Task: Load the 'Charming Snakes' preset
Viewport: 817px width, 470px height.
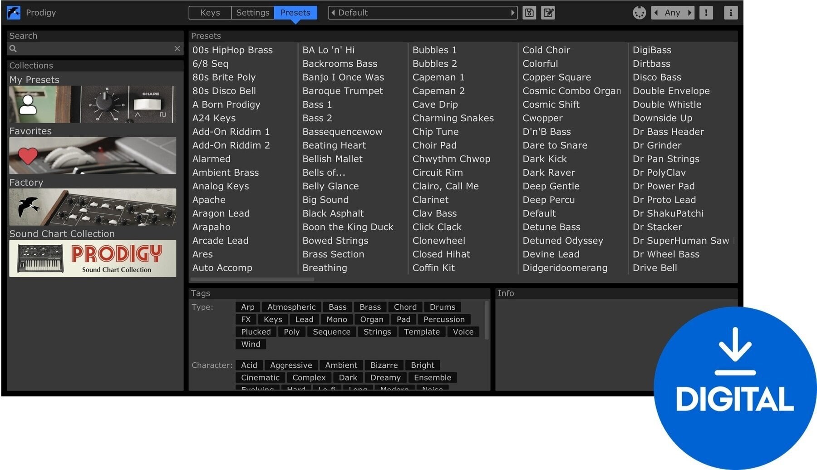Action: coord(453,118)
